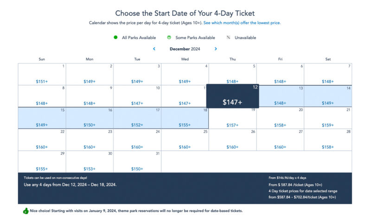Choose December 10 at $147+
Screen dimensions: 371x222
(x=137, y=96)
